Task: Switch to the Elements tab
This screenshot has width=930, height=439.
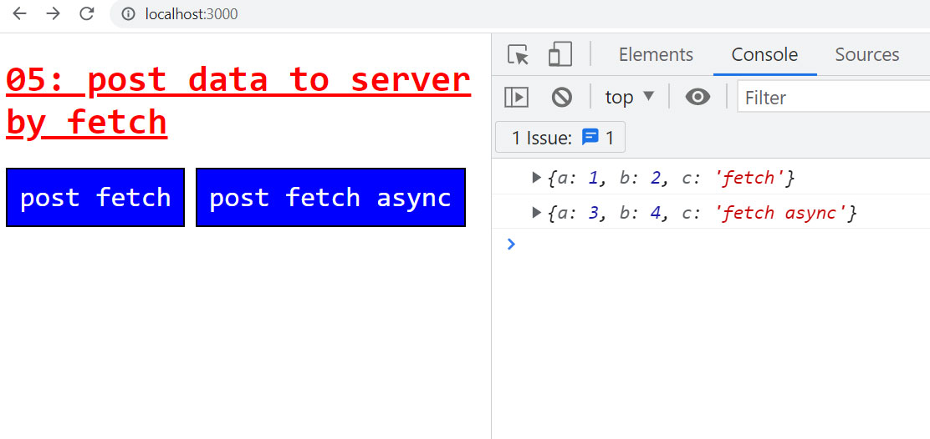Action: [656, 55]
